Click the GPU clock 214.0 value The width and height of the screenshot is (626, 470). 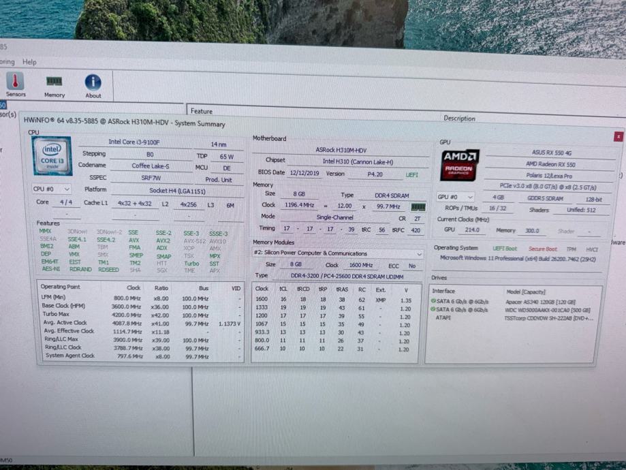tap(471, 230)
